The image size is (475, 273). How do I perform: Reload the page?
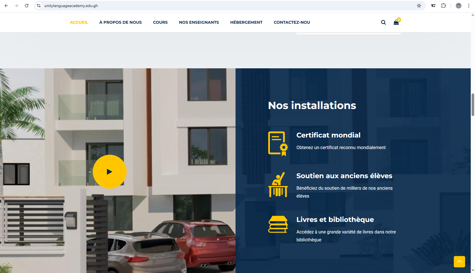(x=27, y=6)
